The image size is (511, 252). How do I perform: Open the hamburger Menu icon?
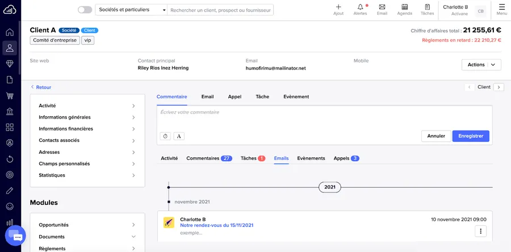coord(501,10)
